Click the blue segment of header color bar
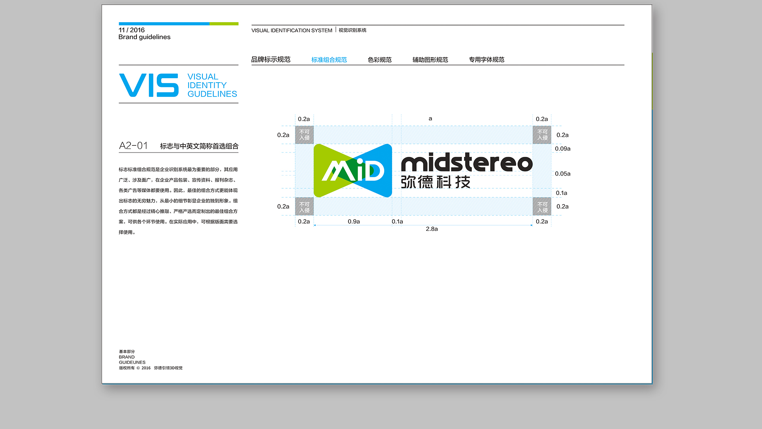 pyautogui.click(x=164, y=24)
